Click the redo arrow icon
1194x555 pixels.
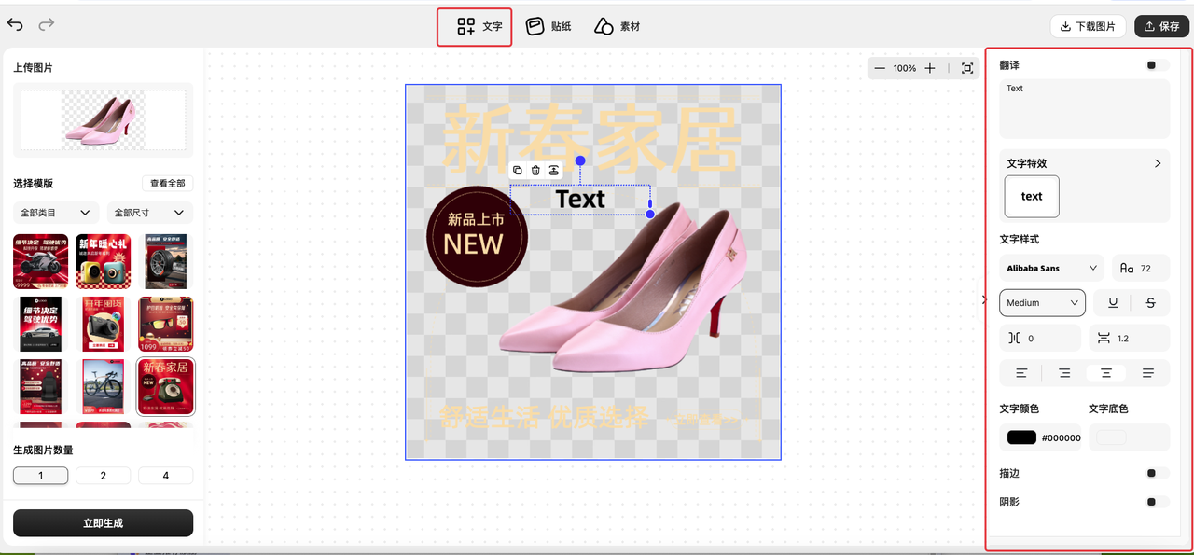47,24
